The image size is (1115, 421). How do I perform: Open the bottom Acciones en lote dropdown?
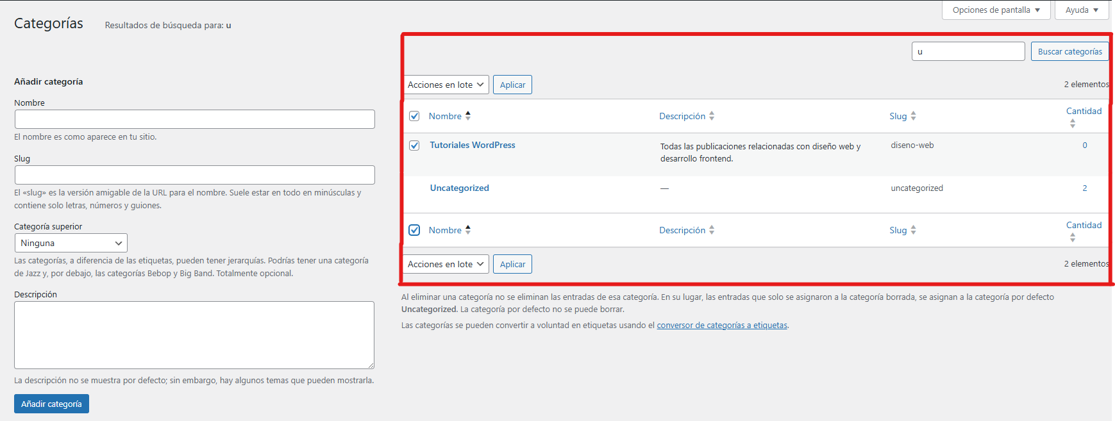446,264
